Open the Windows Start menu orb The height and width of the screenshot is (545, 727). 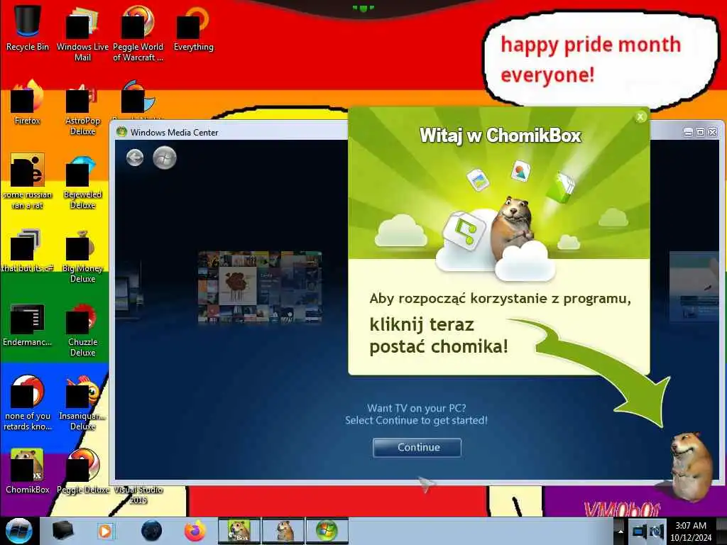tap(18, 531)
